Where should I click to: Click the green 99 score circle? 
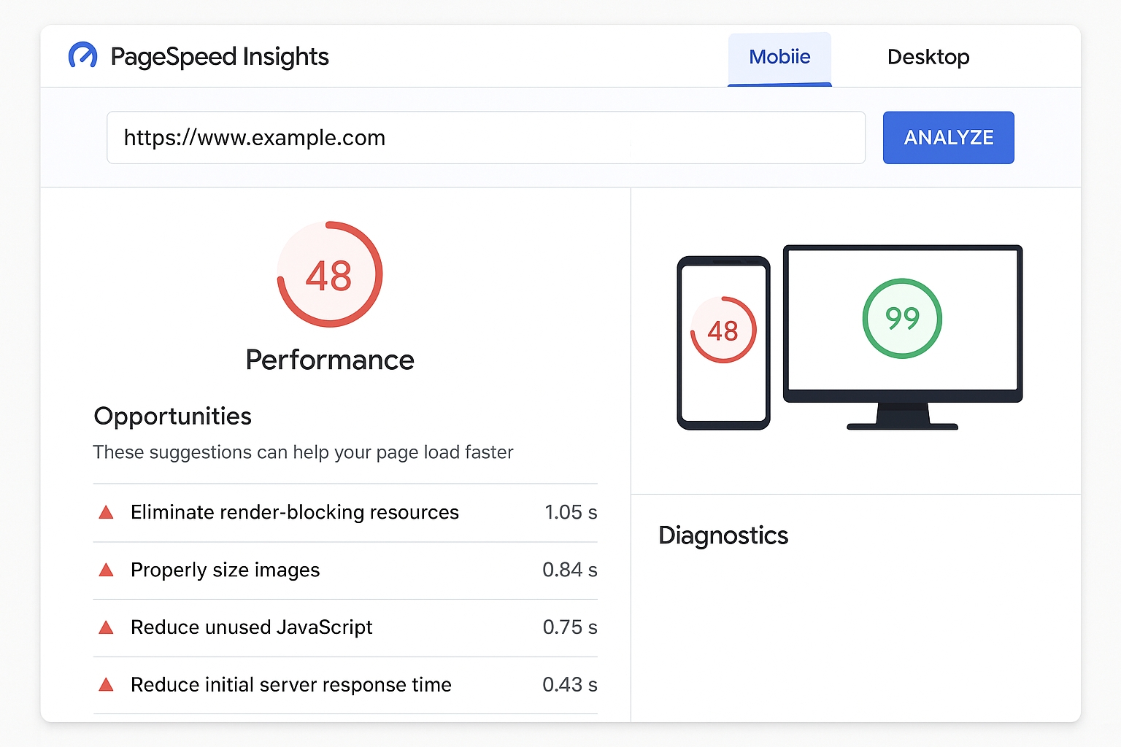click(902, 319)
